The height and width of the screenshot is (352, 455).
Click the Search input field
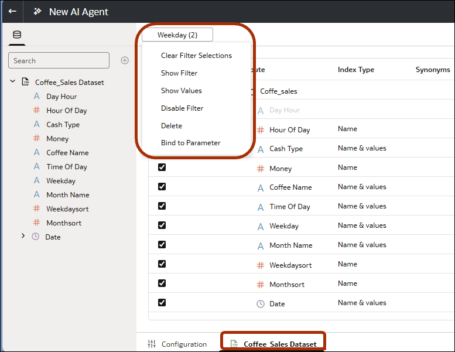(x=59, y=60)
